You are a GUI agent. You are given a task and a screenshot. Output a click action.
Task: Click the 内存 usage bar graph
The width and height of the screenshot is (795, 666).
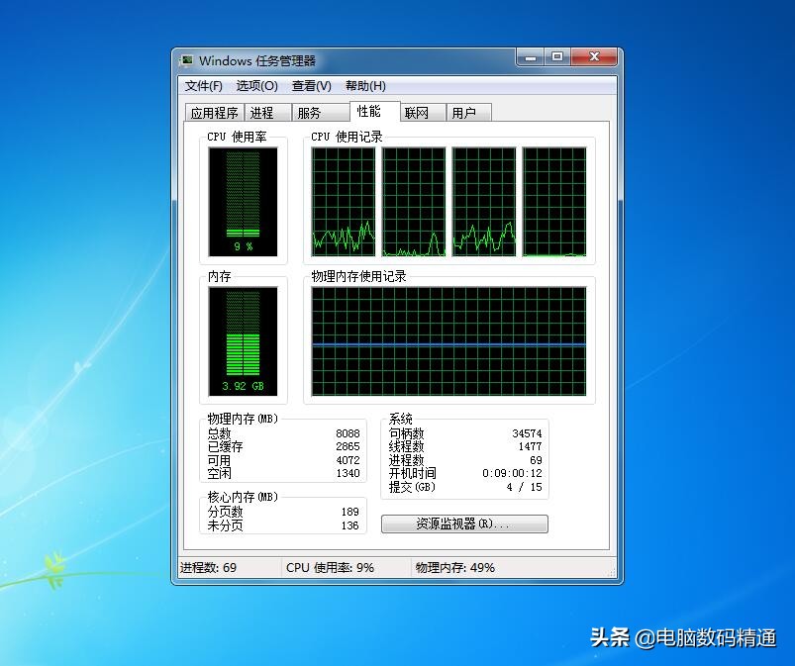coord(244,341)
